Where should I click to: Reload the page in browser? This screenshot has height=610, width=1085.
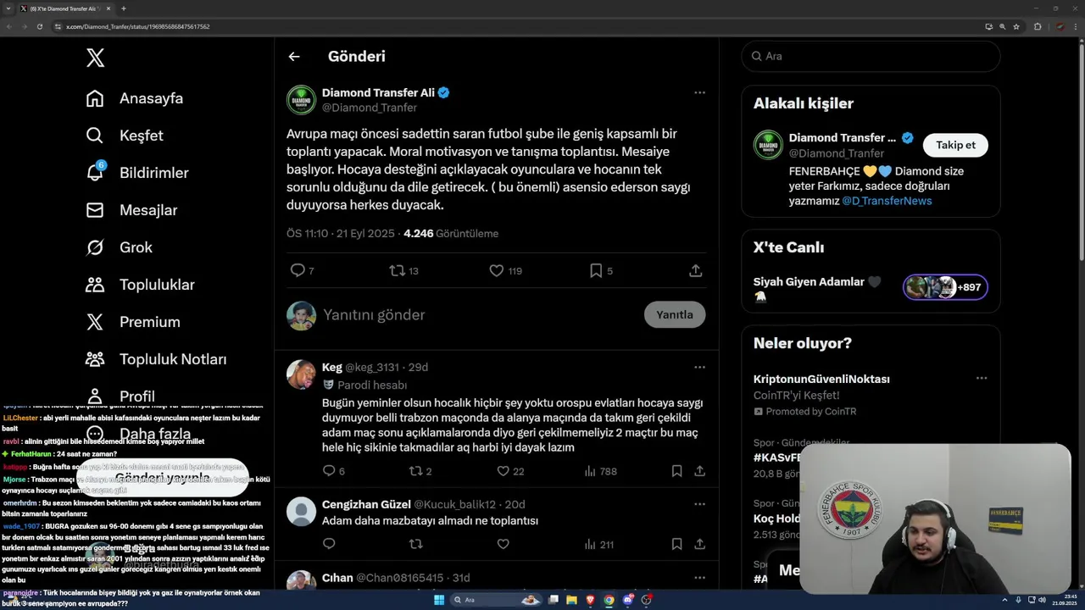point(39,26)
